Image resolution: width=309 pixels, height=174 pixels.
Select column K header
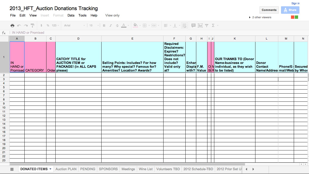235,39
